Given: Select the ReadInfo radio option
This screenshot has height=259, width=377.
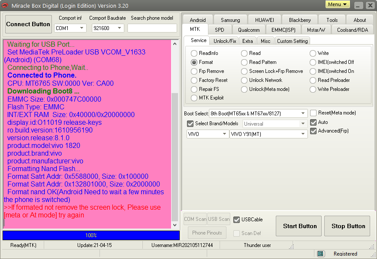Looking at the screenshot, I should click(204, 53).
